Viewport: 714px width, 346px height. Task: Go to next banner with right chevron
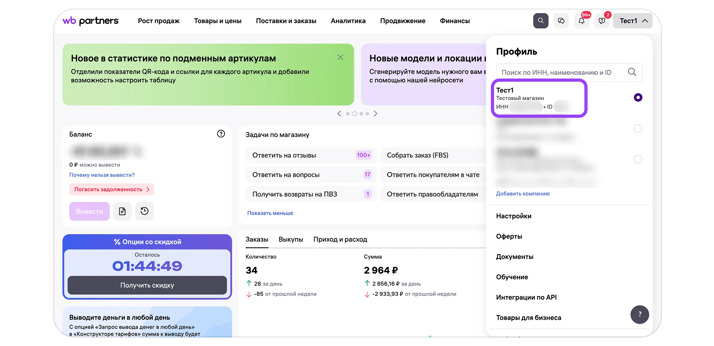375,114
